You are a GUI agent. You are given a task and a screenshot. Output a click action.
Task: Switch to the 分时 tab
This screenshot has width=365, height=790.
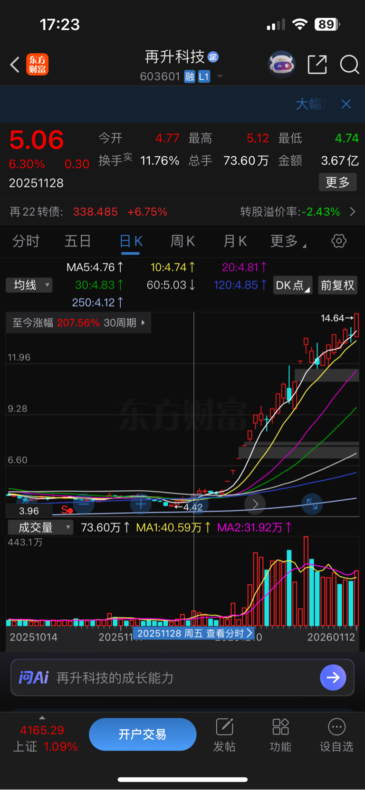(26, 241)
